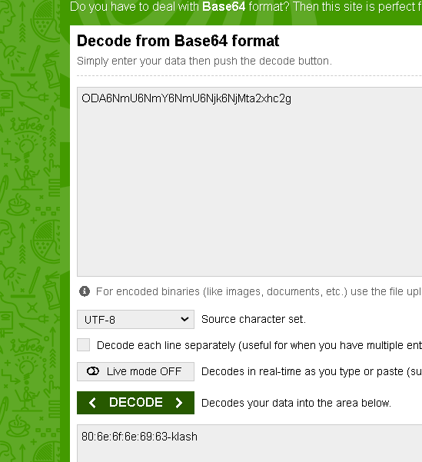
Task: Click the decoded output text area
Action: tap(249, 444)
